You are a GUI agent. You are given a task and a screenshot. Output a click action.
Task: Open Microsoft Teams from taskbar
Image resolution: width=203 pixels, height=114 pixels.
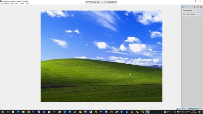click(x=44, y=112)
